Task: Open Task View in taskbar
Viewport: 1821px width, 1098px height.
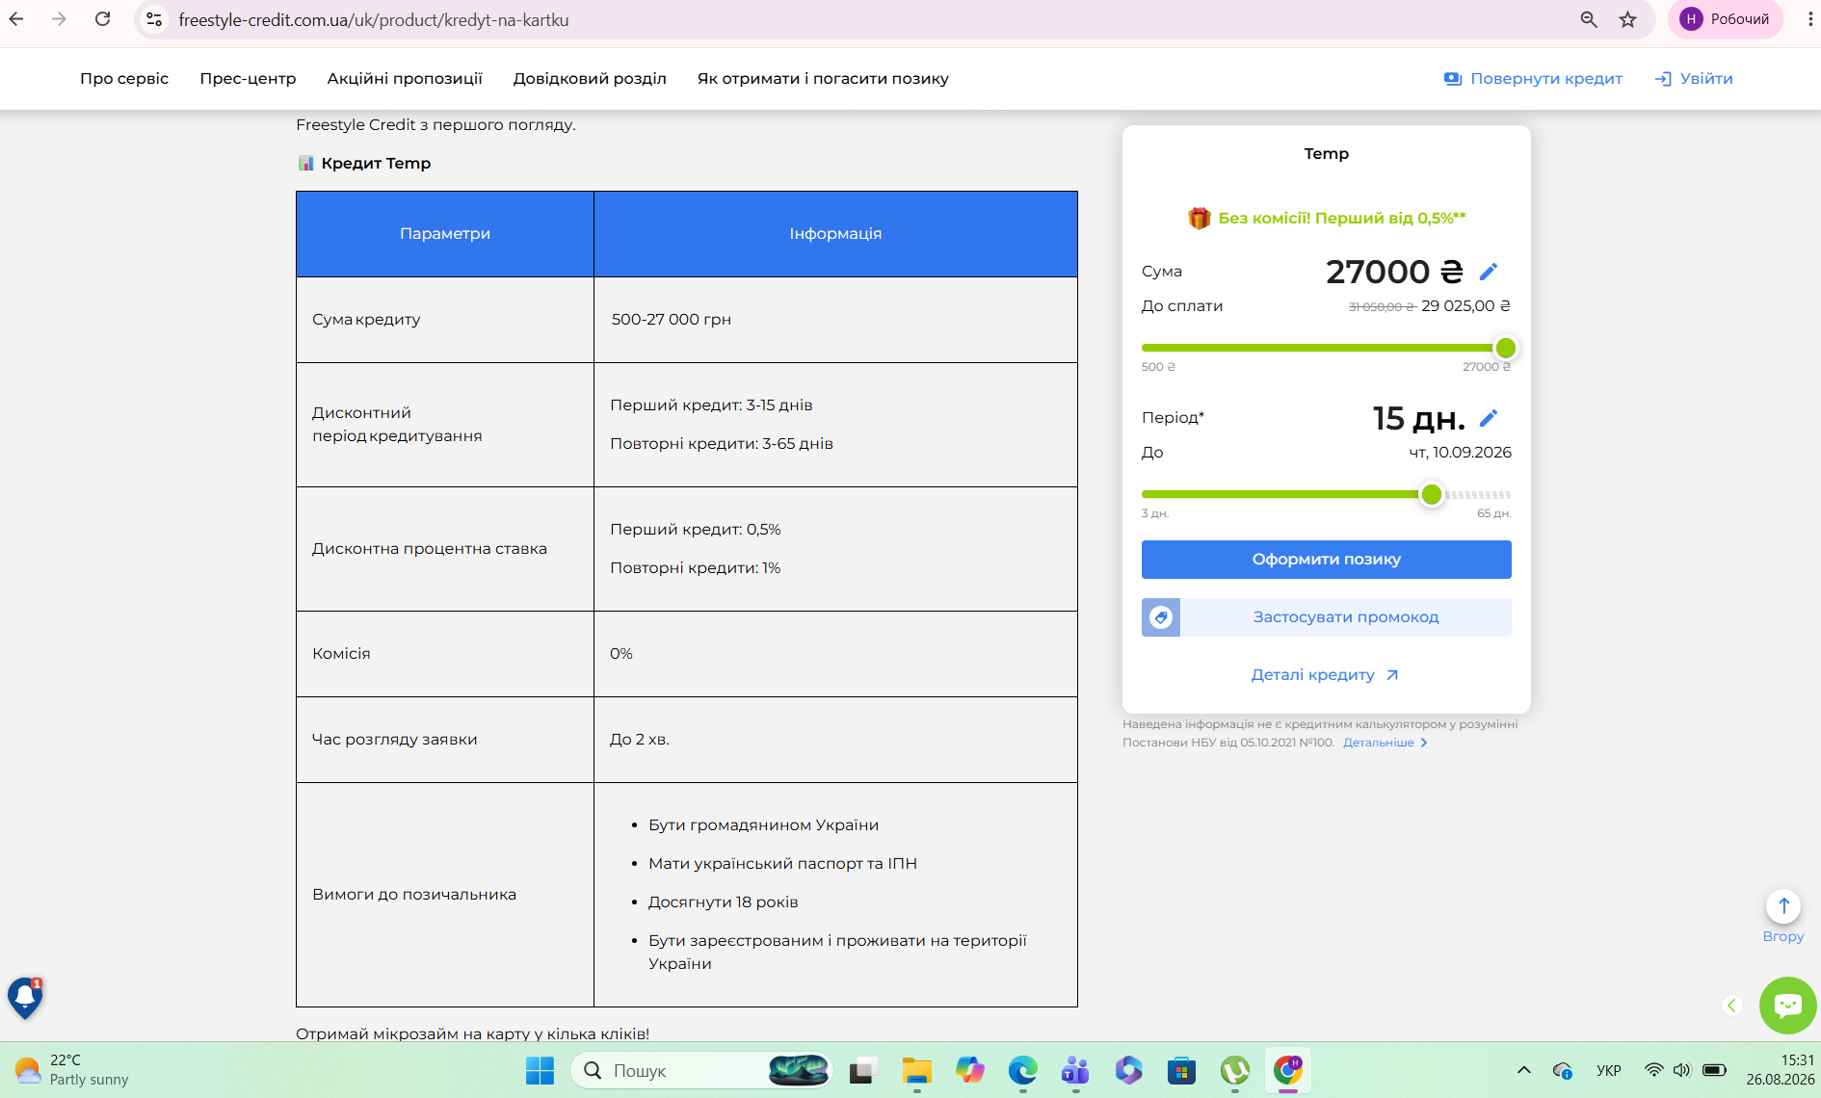Action: pyautogui.click(x=863, y=1070)
